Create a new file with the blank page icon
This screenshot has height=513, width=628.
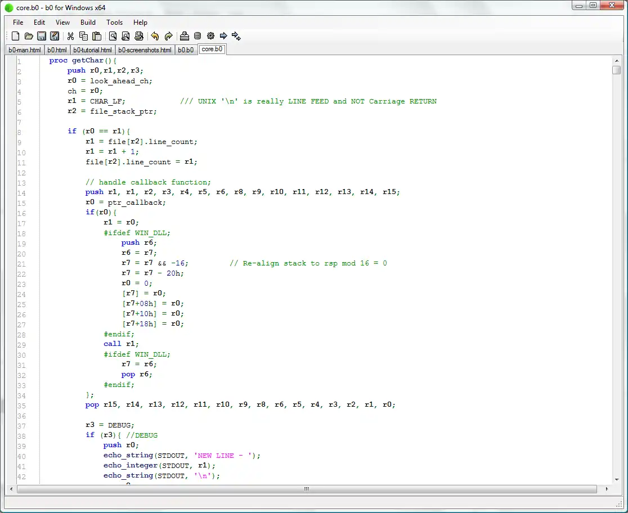(15, 36)
